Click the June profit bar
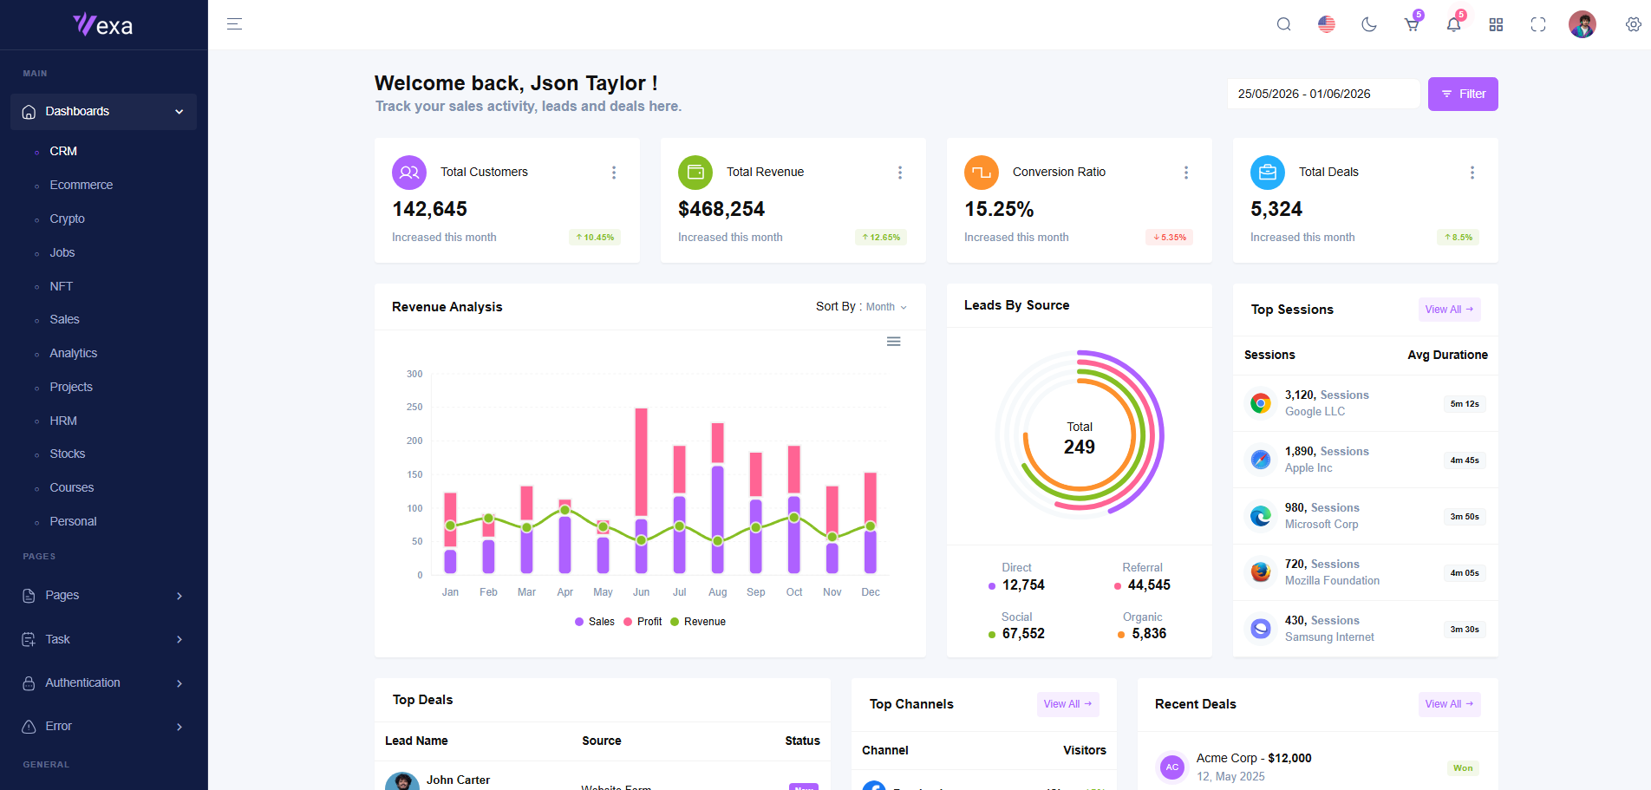The width and height of the screenshot is (1651, 790). click(x=642, y=462)
